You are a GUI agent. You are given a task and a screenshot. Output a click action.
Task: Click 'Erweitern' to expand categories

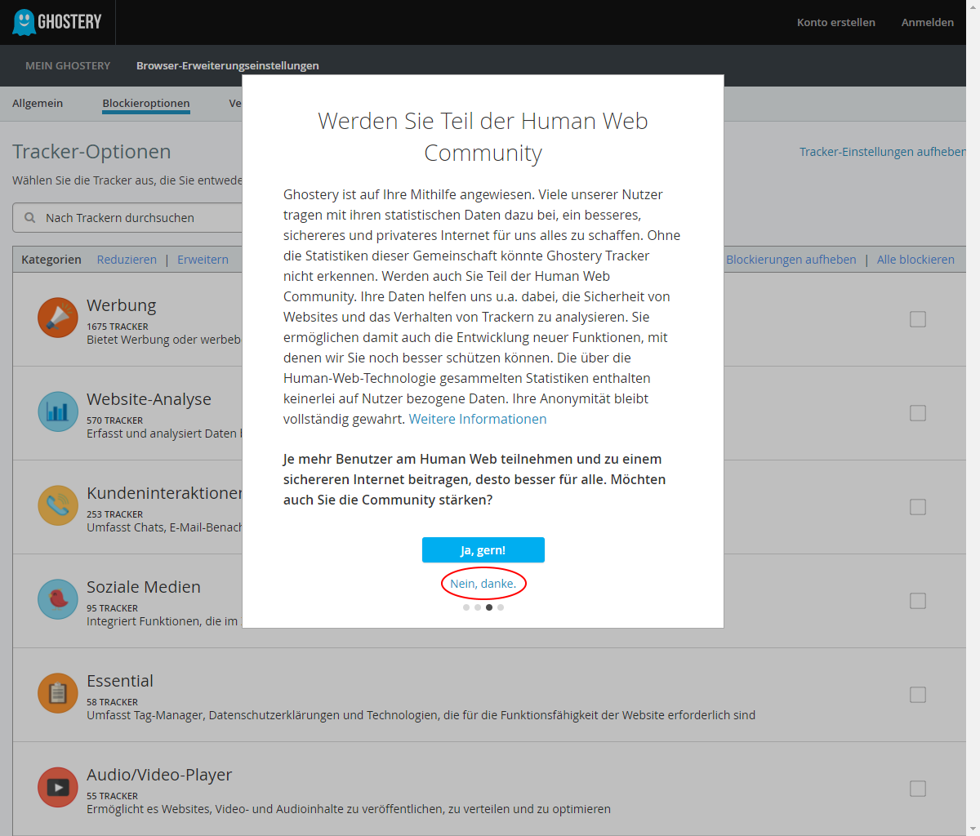[203, 260]
